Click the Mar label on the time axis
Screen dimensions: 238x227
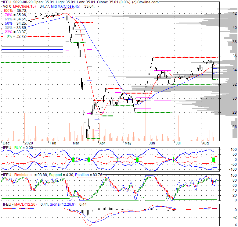tap(76, 143)
